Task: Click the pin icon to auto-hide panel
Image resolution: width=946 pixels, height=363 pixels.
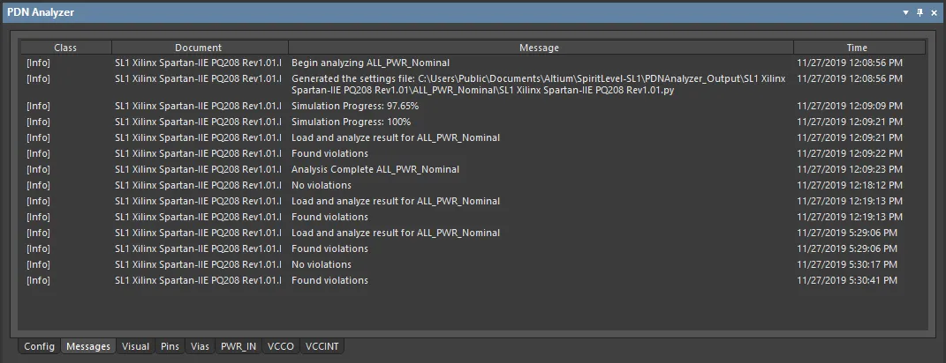Action: click(920, 12)
